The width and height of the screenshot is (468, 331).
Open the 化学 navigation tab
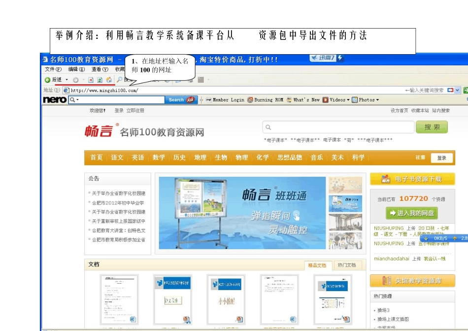(263, 157)
